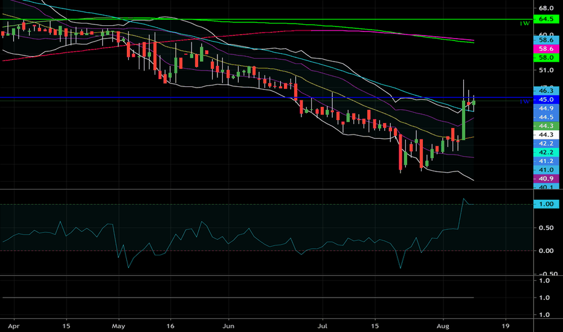Select the blue horizontal line at 45.0
The height and width of the screenshot is (332, 563).
click(x=266, y=97)
